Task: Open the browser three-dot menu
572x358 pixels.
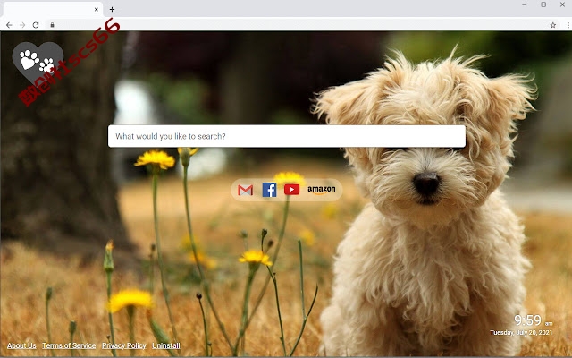Action: click(568, 25)
